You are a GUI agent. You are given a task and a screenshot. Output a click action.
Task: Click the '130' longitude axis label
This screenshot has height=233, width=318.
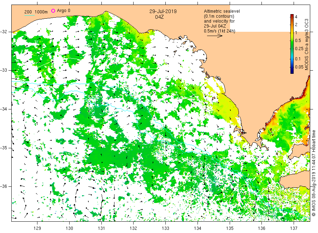(69, 228)
